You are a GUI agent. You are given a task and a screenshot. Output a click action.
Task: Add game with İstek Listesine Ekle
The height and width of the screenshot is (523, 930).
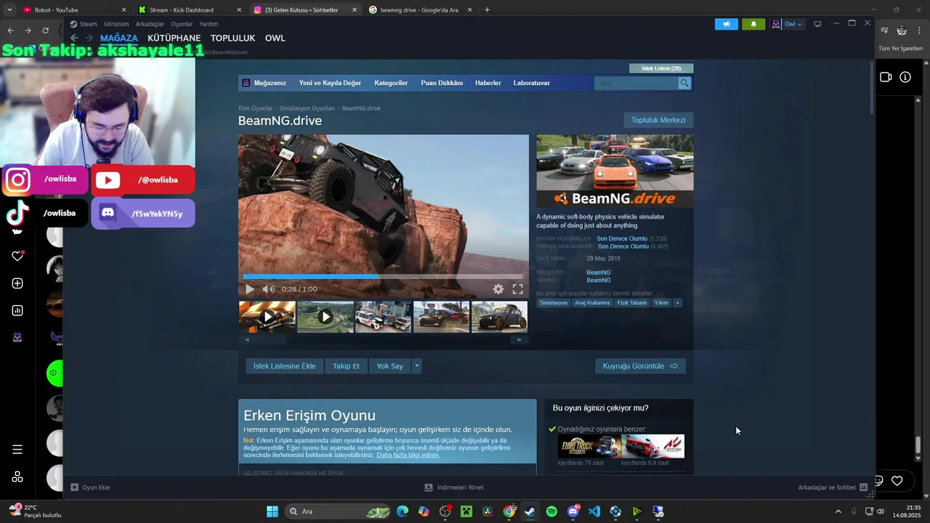[x=285, y=366]
